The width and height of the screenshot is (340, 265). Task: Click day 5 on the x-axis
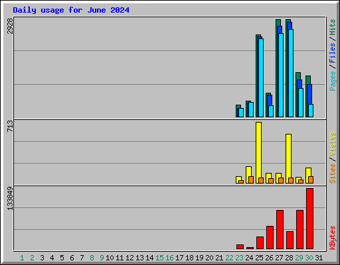[62, 258]
